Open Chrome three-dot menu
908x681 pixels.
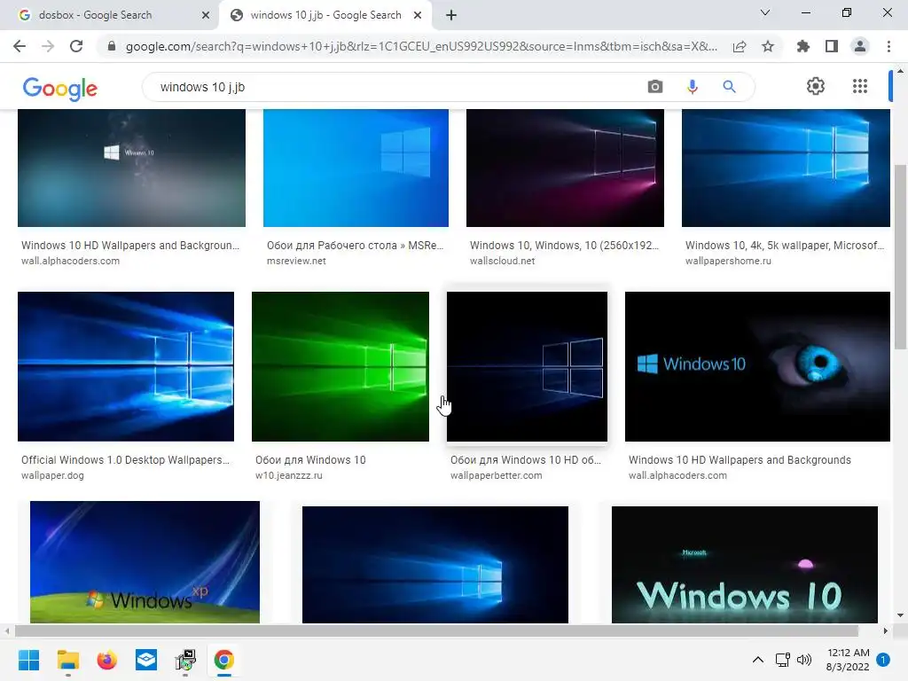(888, 46)
